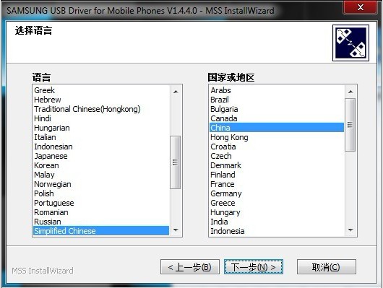Choose India in country list

pyautogui.click(x=277, y=222)
